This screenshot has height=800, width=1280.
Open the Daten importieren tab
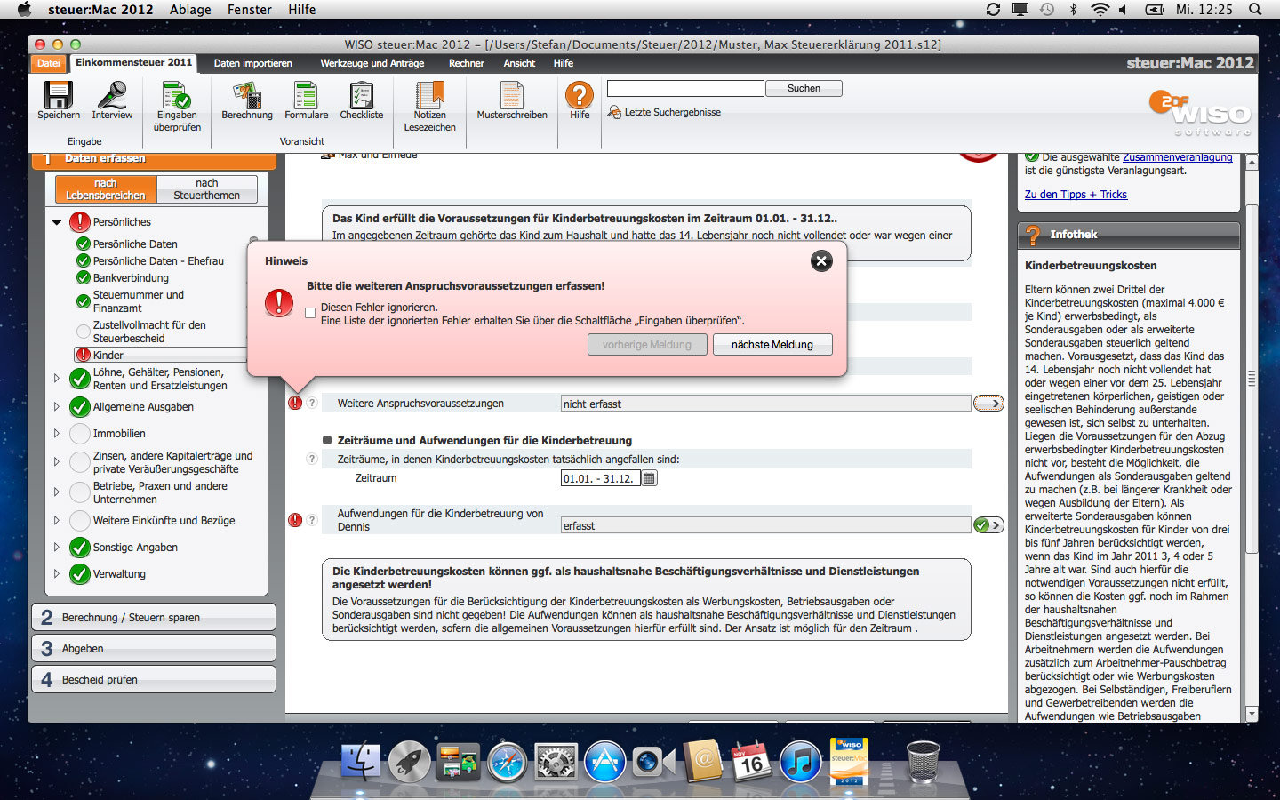coord(252,63)
